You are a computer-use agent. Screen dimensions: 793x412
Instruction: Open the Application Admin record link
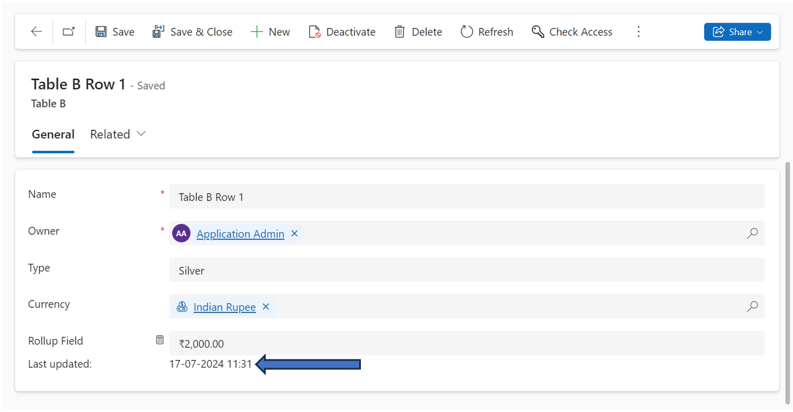(x=239, y=233)
